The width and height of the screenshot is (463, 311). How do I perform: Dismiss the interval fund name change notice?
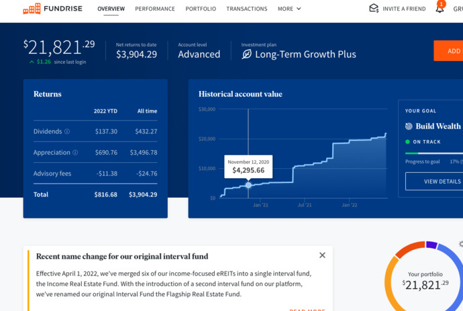click(x=322, y=255)
